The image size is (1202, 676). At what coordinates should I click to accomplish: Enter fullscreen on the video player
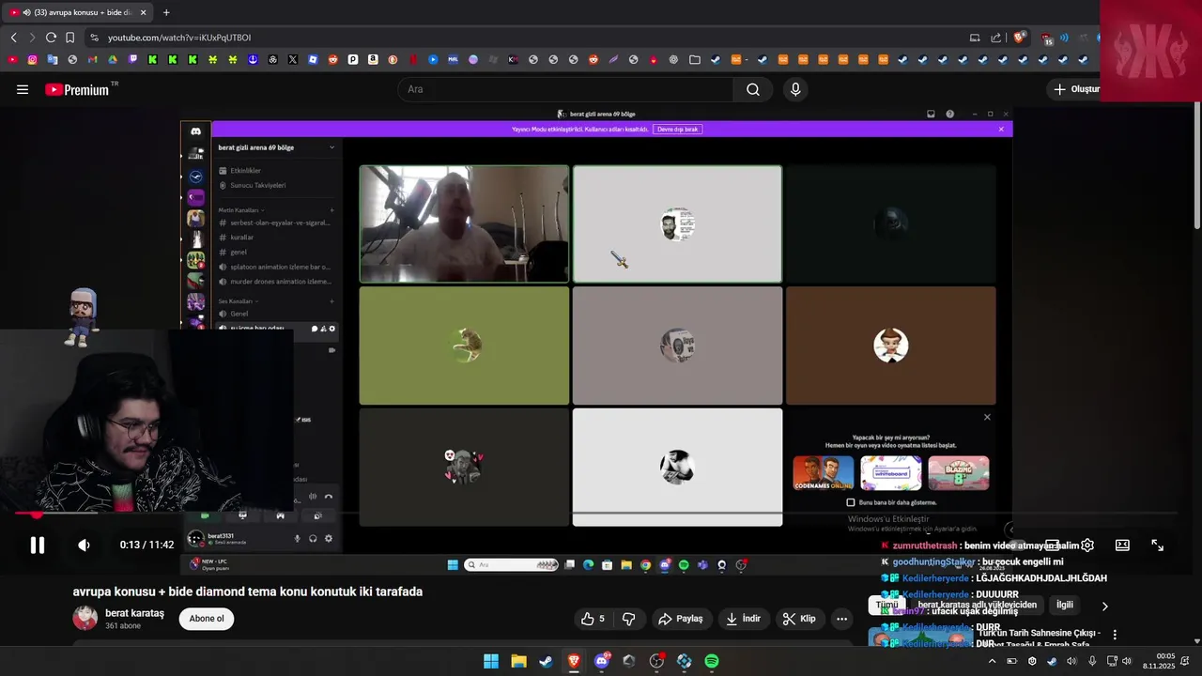(1158, 545)
